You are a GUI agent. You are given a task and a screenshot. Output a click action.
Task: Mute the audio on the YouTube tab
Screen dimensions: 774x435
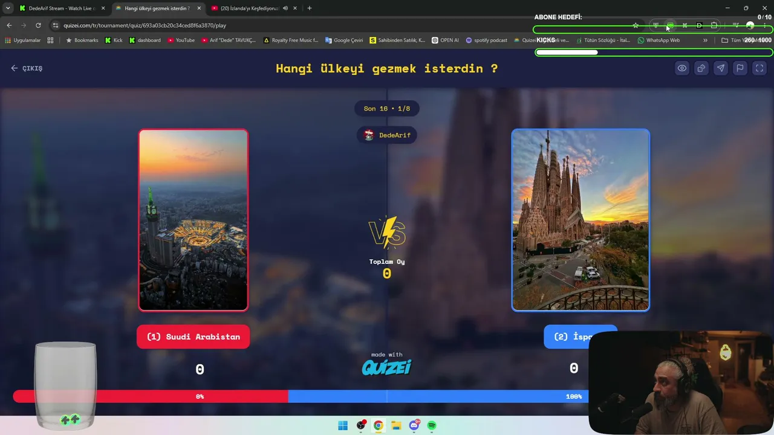pos(285,8)
